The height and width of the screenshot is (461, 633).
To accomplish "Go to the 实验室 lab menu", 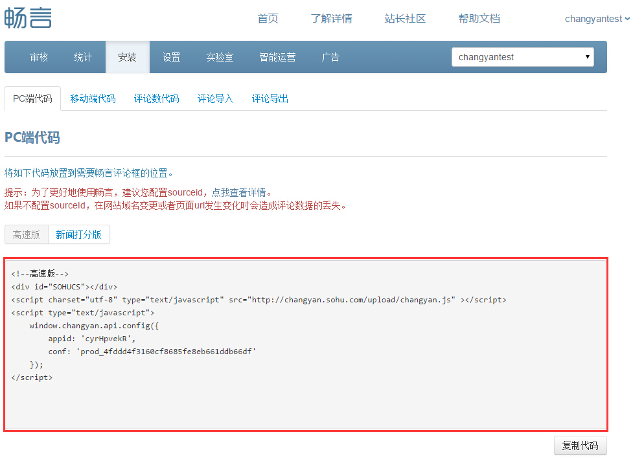I will click(x=220, y=57).
